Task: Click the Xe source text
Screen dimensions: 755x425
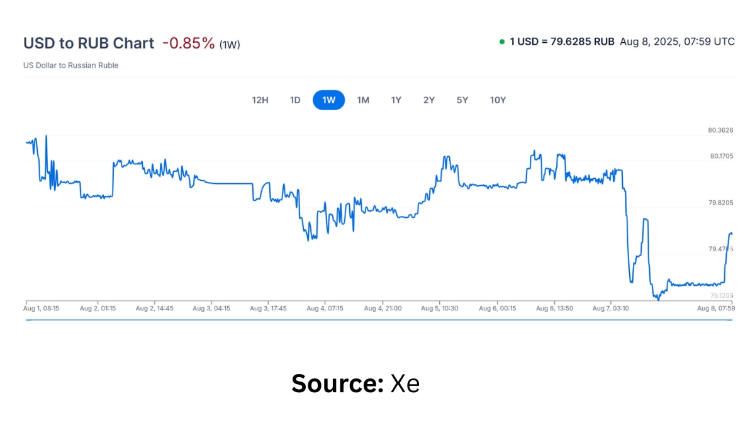Action: tap(405, 383)
